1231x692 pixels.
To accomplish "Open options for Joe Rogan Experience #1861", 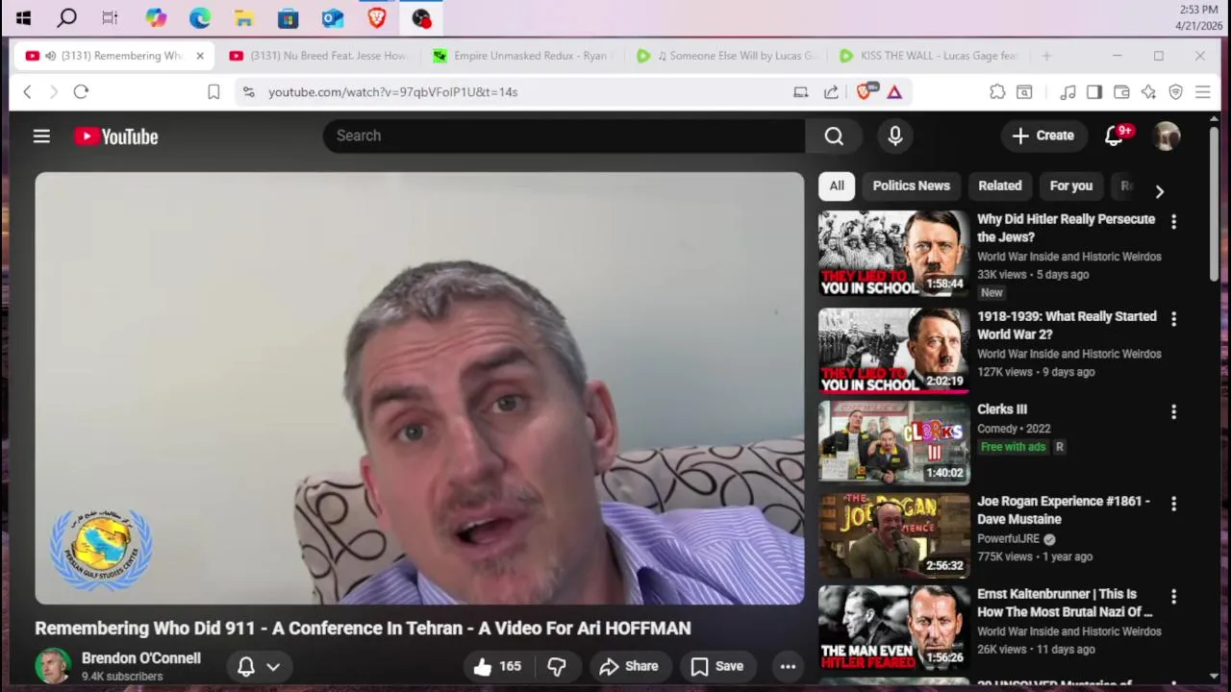I will pos(1173,504).
